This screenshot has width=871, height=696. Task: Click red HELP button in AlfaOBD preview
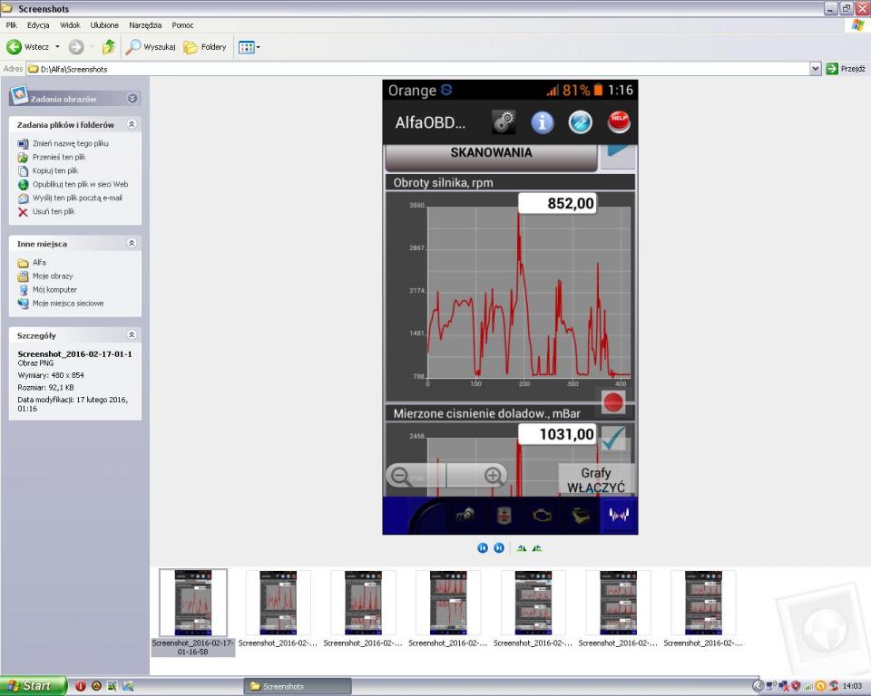click(619, 122)
